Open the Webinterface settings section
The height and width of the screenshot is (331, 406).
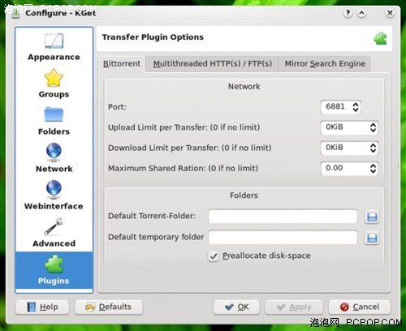point(54,196)
